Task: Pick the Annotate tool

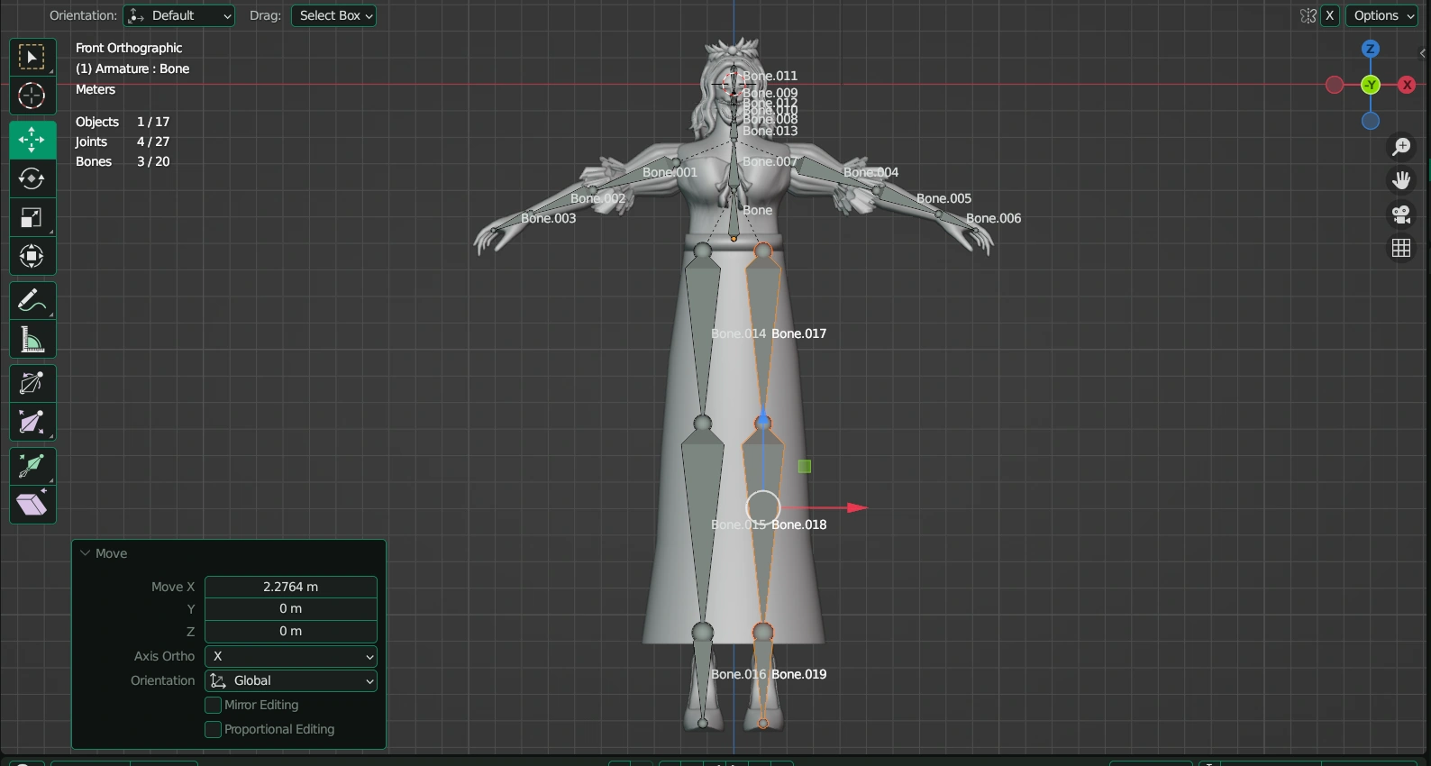Action: point(32,300)
